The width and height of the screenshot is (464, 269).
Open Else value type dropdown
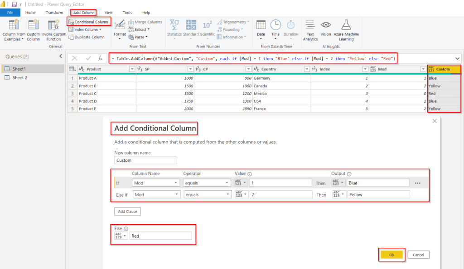point(121,236)
